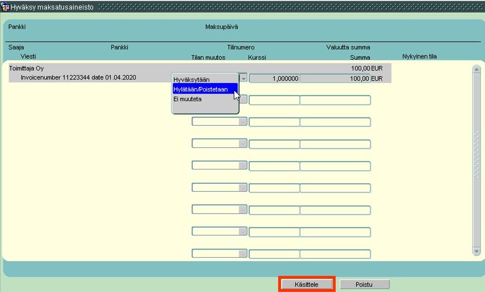Open Tilan muutos dropdown arrow for Toimittaja Oy
This screenshot has height=292, width=485.
[x=244, y=78]
